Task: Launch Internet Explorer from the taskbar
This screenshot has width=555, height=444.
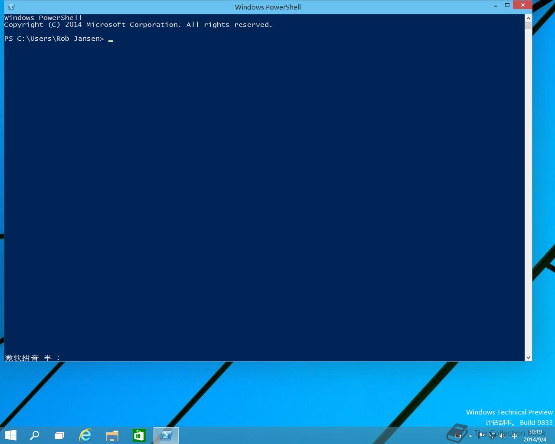Action: pos(85,435)
